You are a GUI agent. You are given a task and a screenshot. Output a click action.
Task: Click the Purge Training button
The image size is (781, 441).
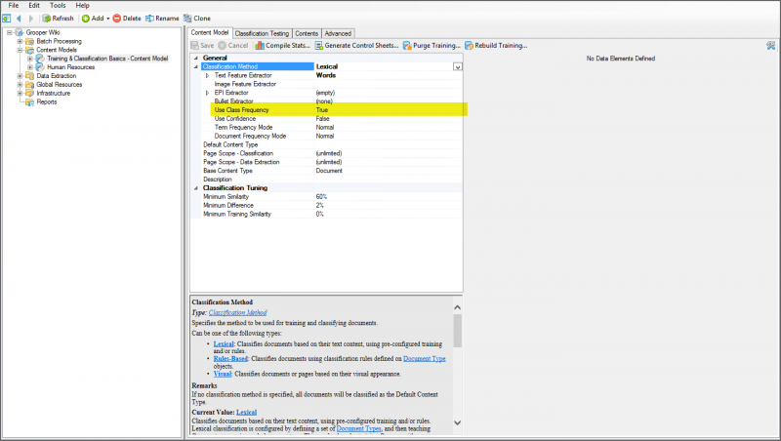coord(434,45)
